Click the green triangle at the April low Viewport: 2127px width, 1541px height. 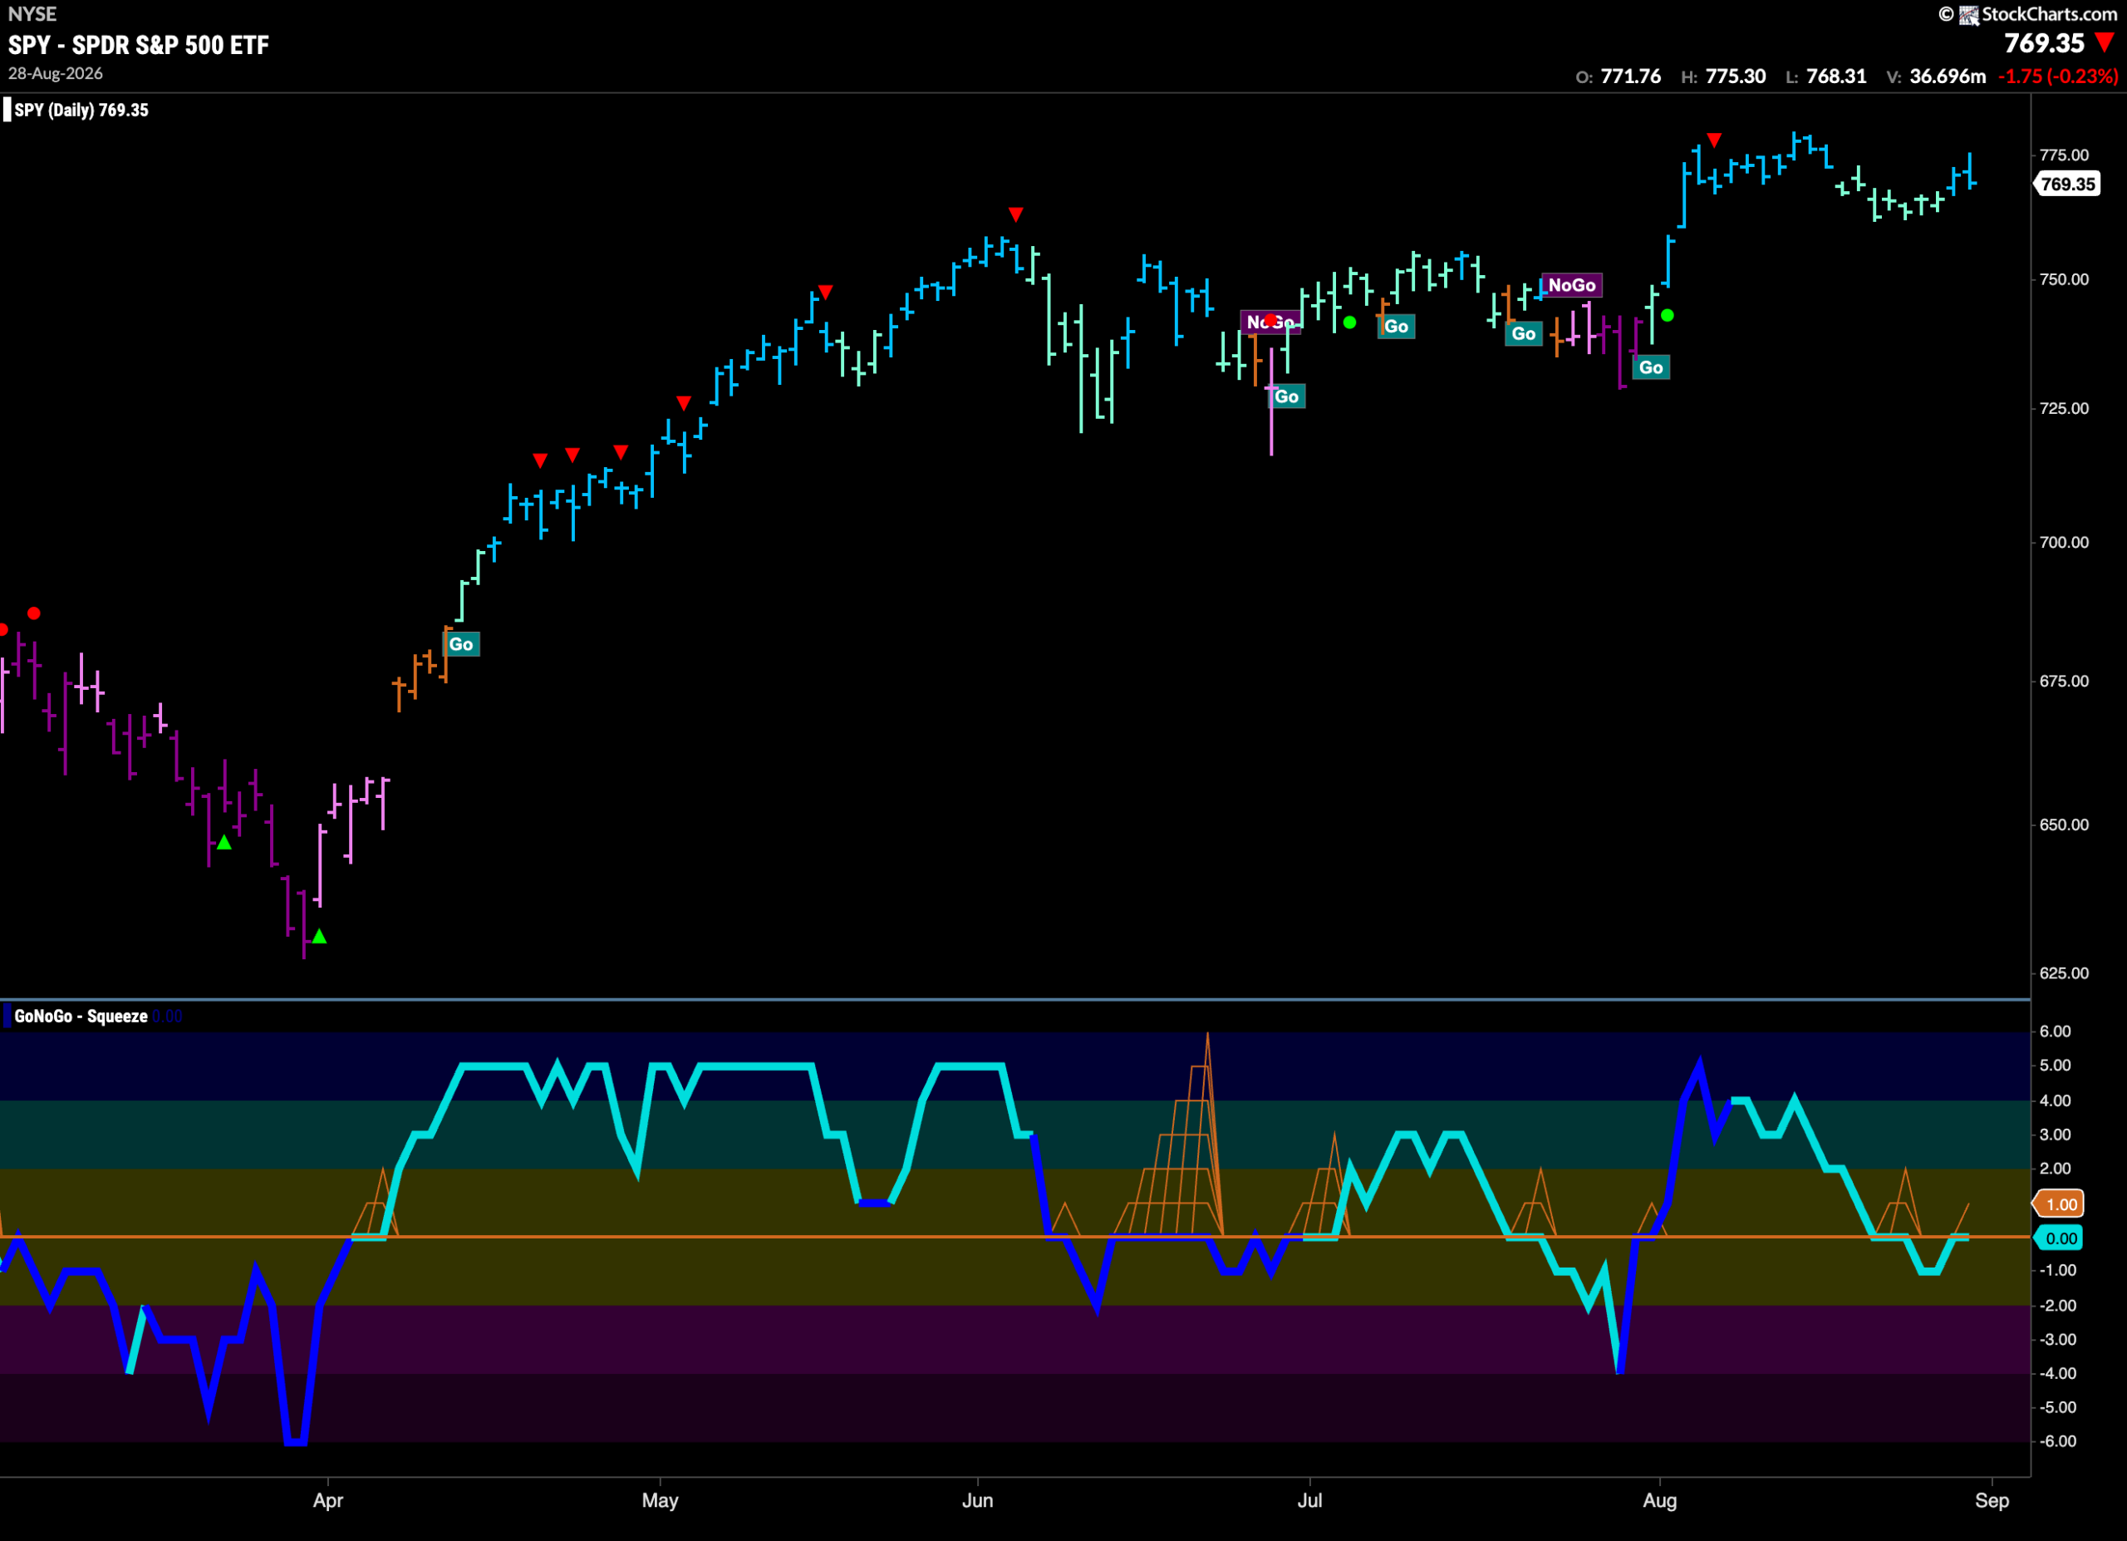pos(319,936)
